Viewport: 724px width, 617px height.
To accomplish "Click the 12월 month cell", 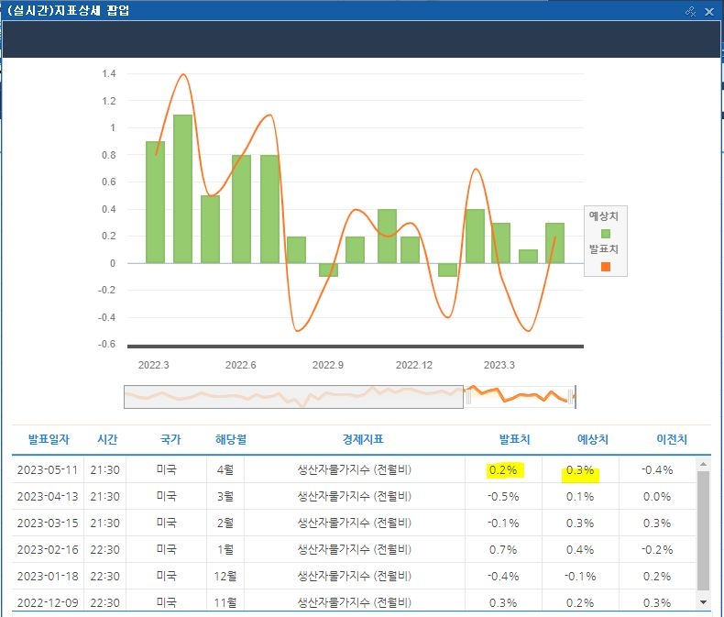I will point(225,577).
